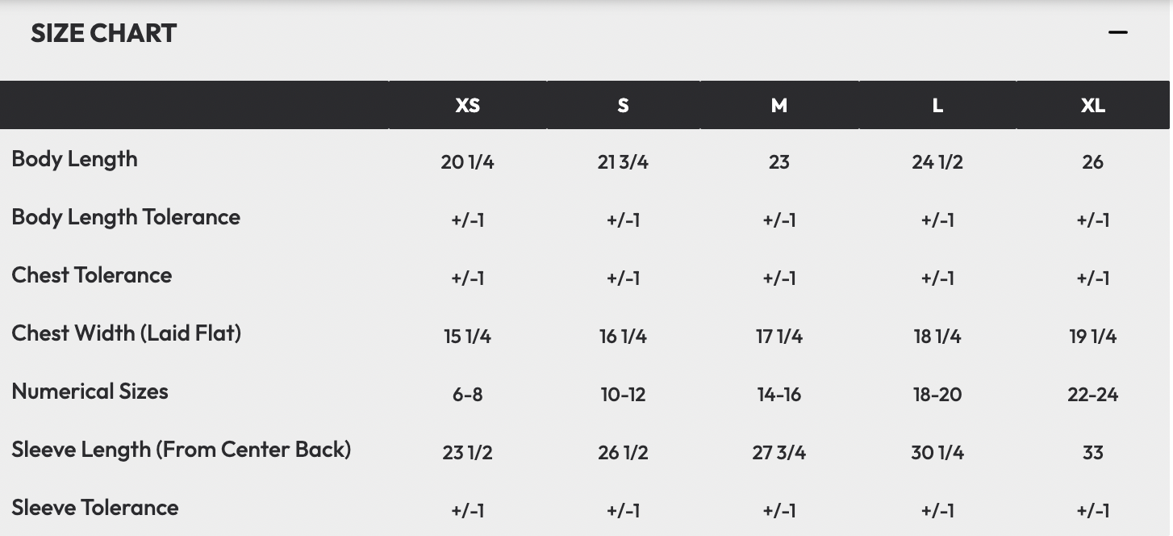Click the M size column header
Viewport: 1173px width, 536px height.
coord(779,106)
